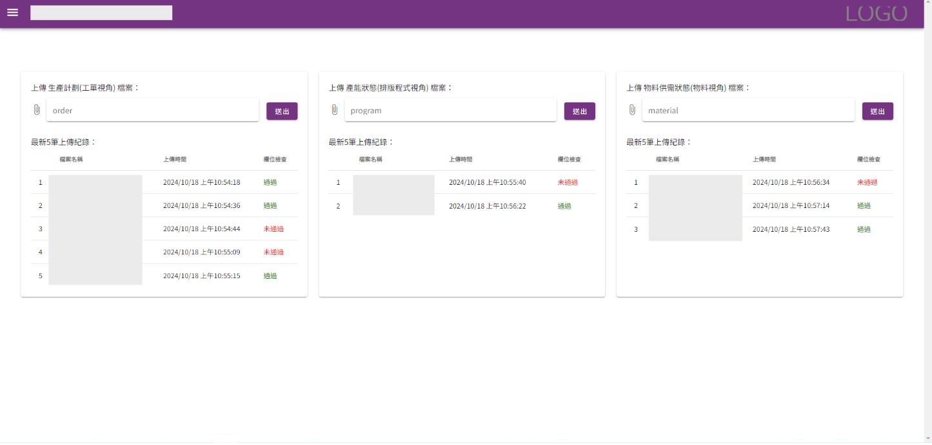The height and width of the screenshot is (445, 932).
Task: Select order record uploaded at 10:54:18
Action: [201, 182]
